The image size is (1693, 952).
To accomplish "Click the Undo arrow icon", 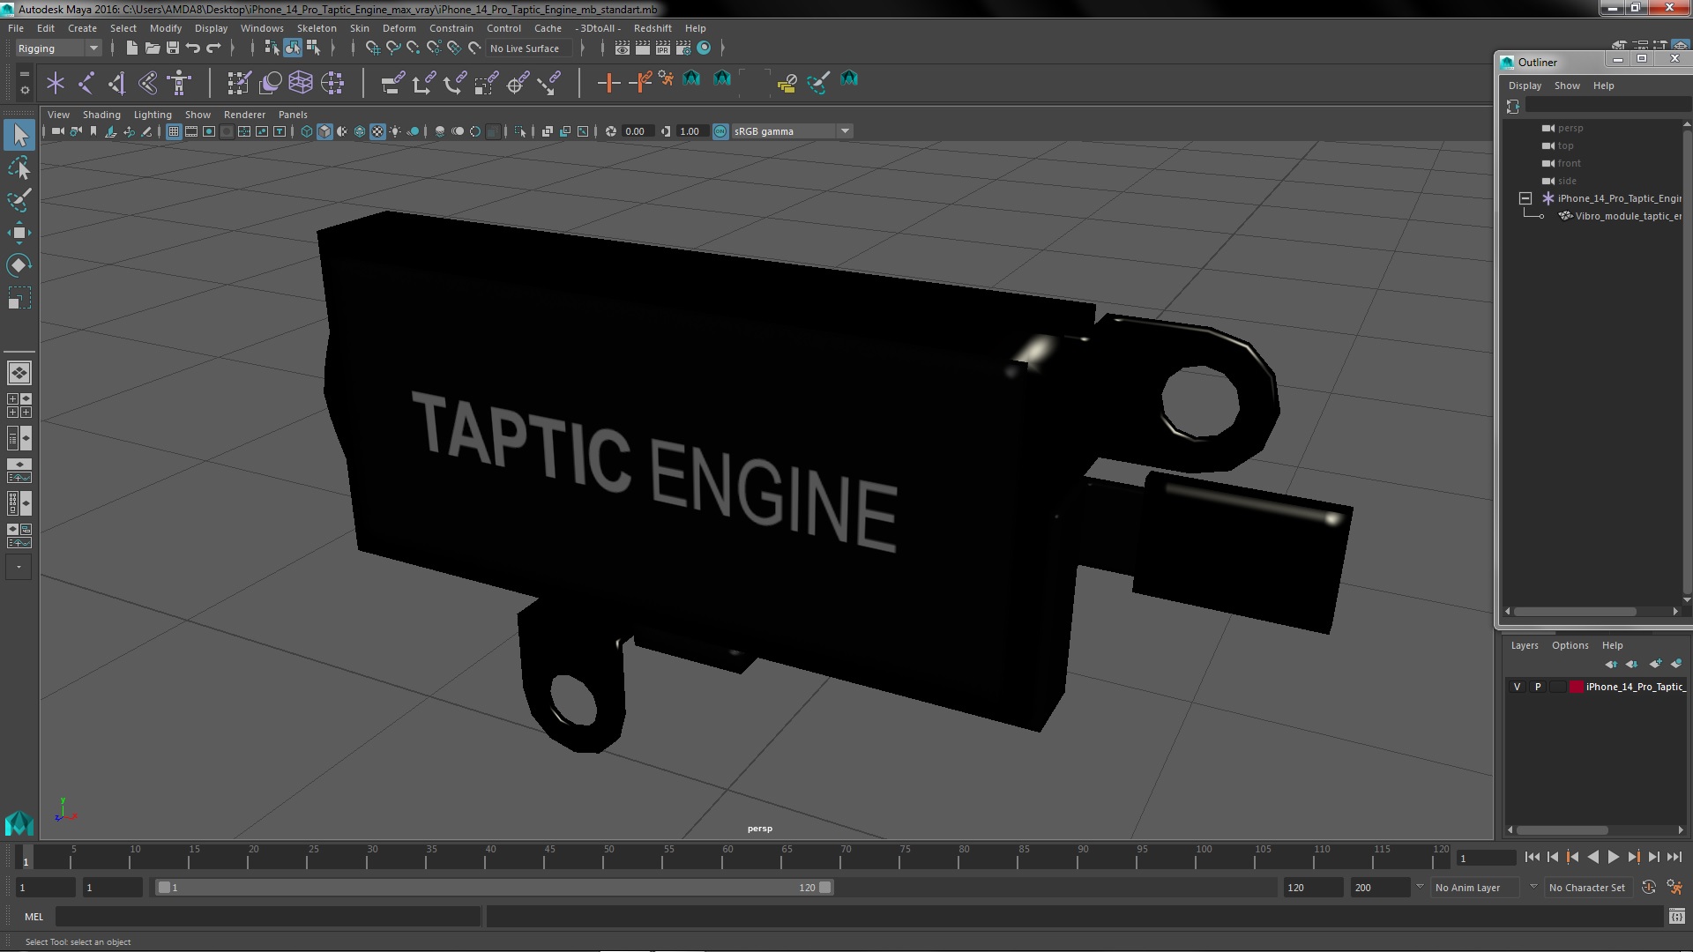I will pyautogui.click(x=193, y=48).
